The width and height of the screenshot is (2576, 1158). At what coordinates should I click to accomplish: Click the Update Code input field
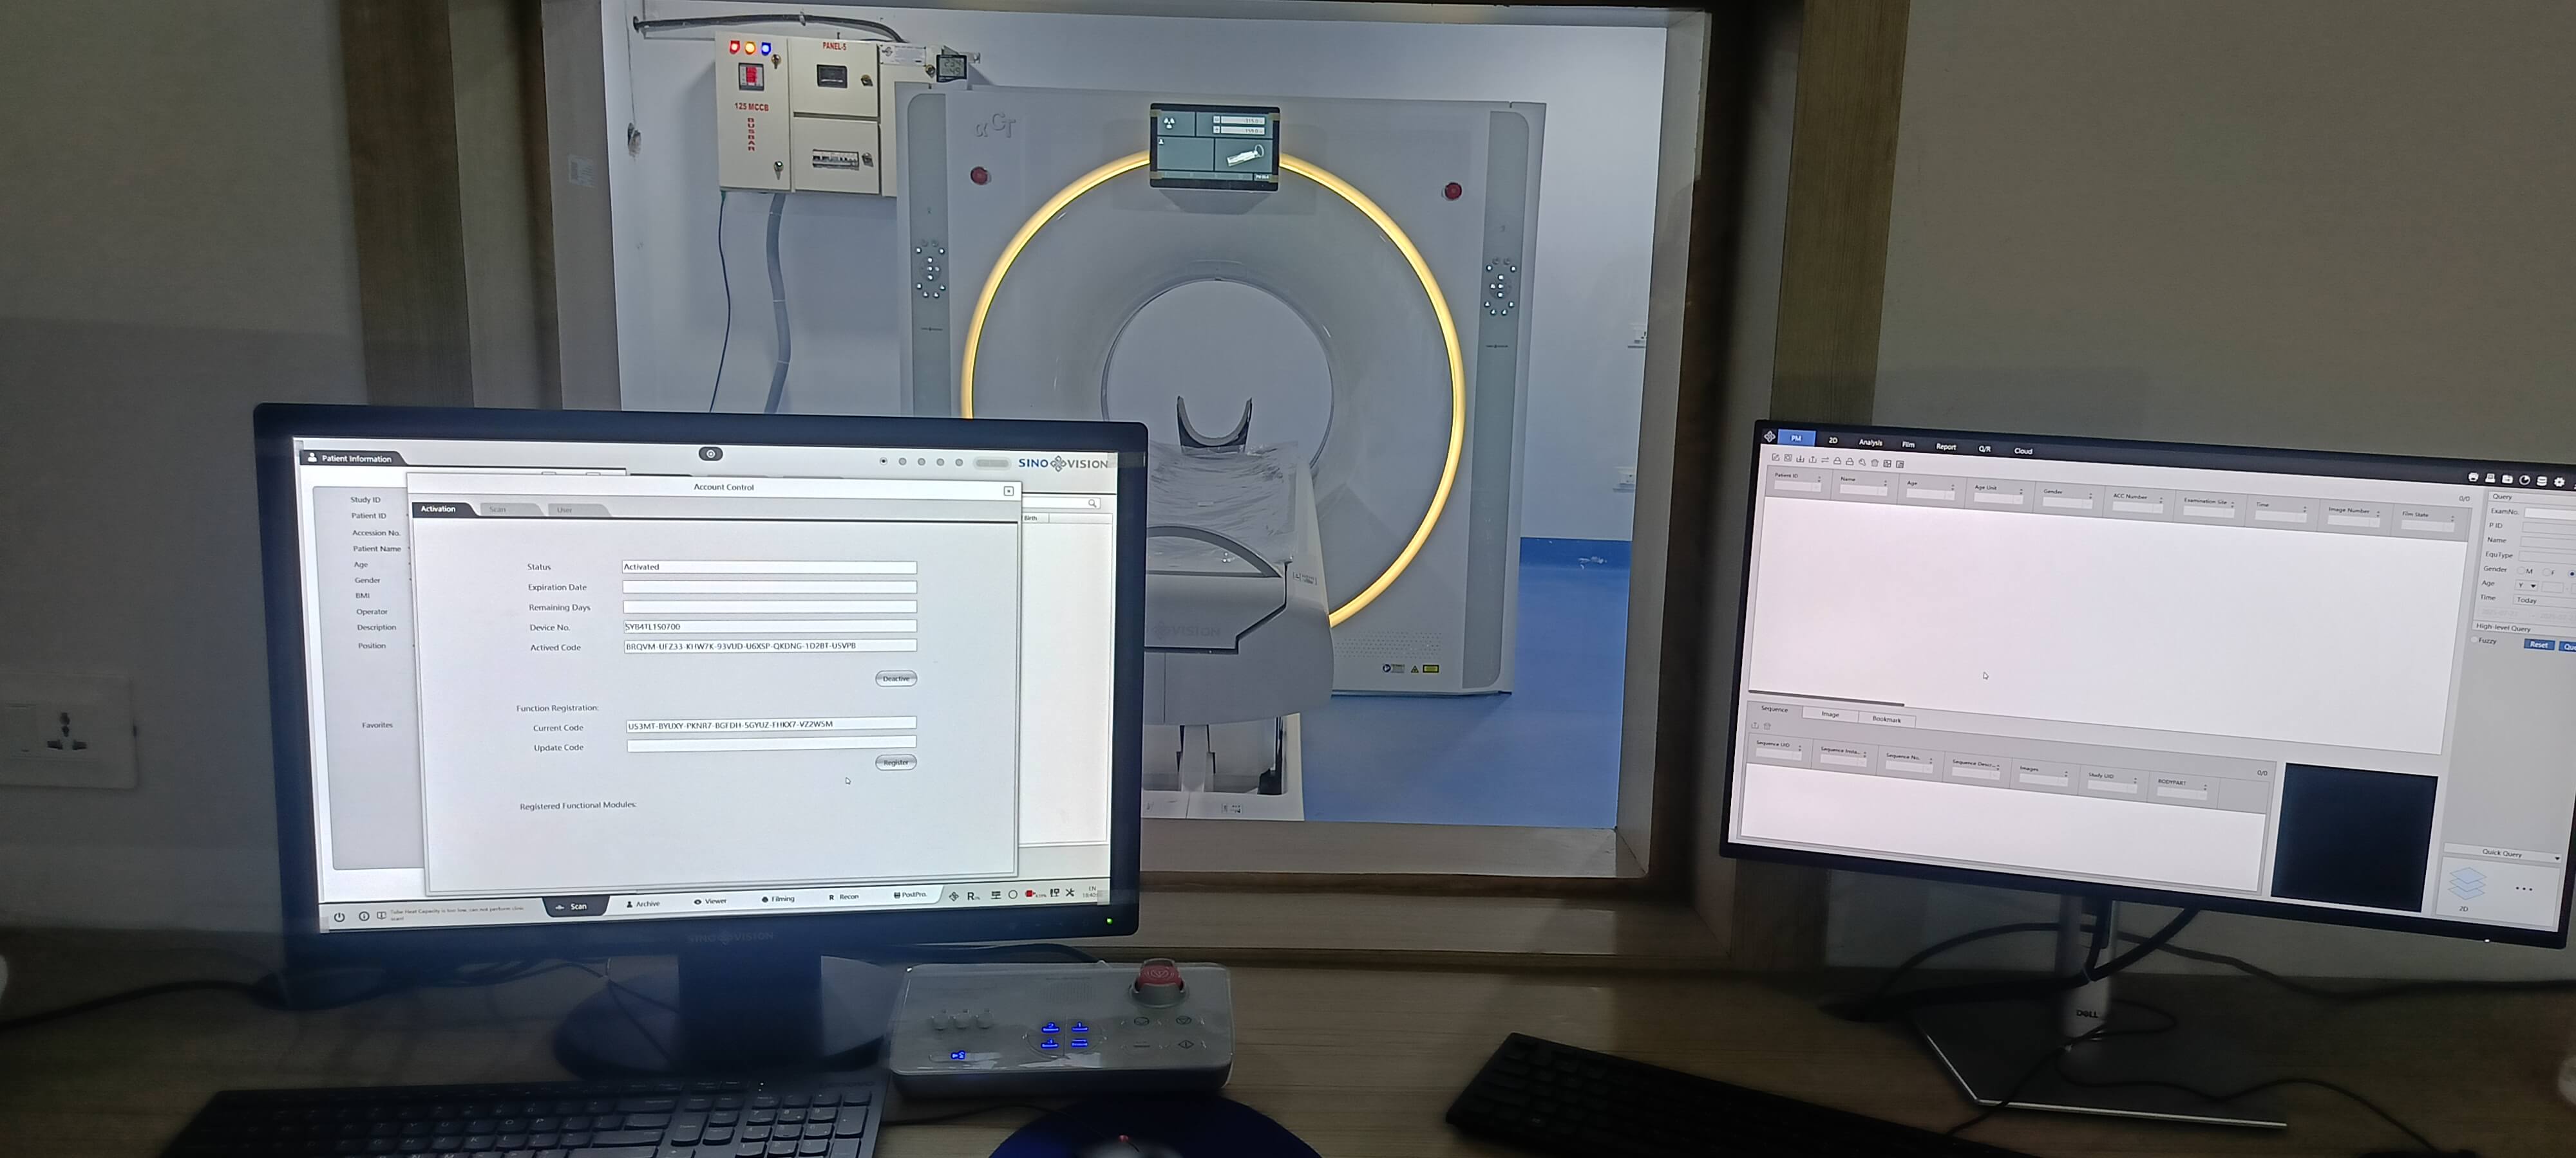pyautogui.click(x=770, y=744)
